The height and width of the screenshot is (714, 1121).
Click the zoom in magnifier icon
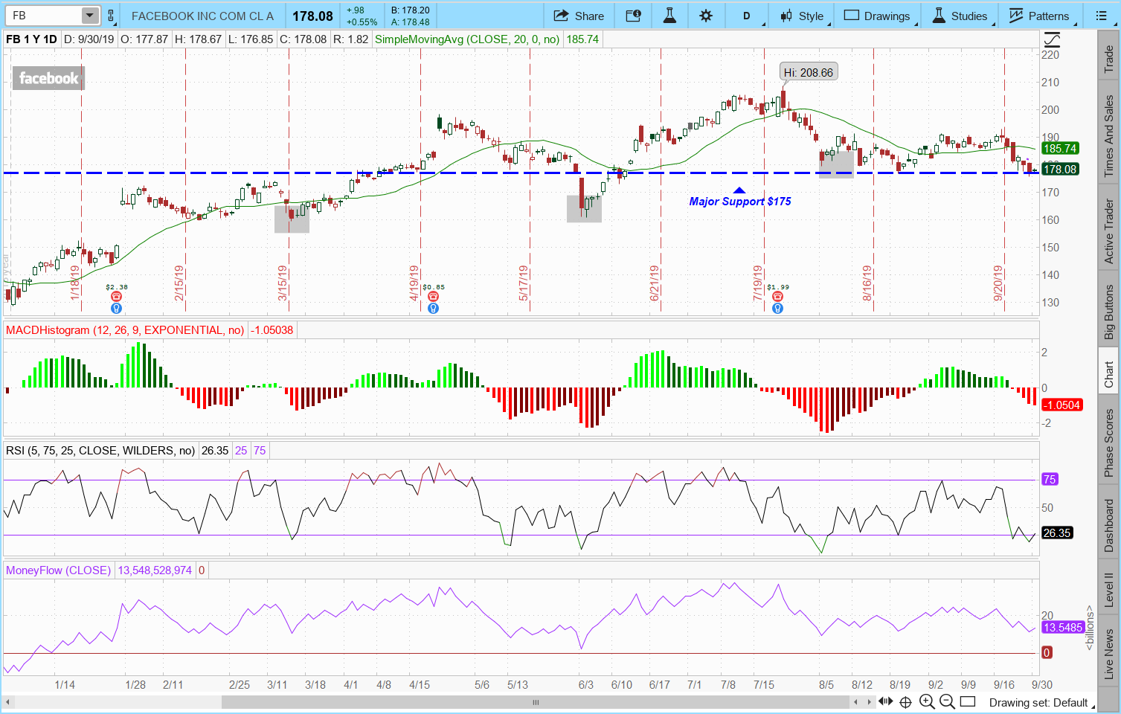[927, 701]
